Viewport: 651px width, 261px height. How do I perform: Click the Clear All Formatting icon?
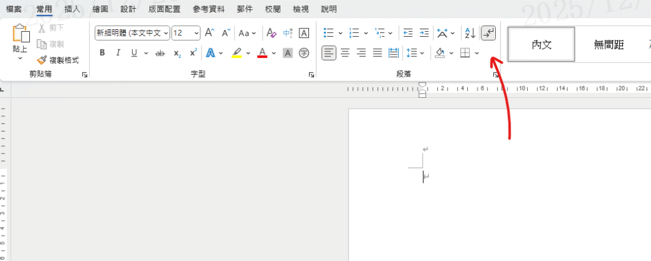pos(271,32)
